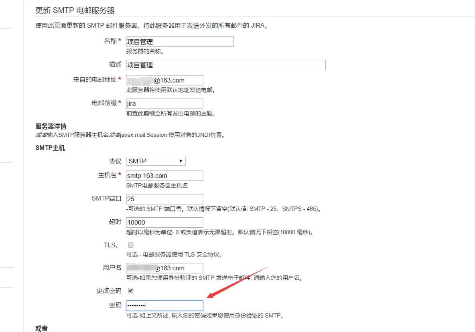Click hint 可选 - 电邮服务器使用 TLS 安全协议。

(x=174, y=255)
